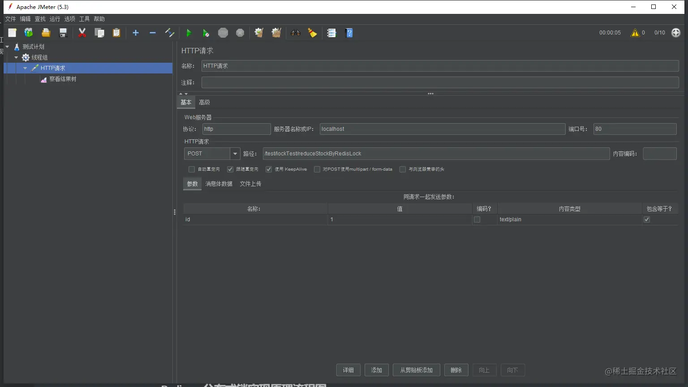Check the 与浏览器兼容的头 checkbox
Image resolution: width=688 pixels, height=387 pixels.
403,169
